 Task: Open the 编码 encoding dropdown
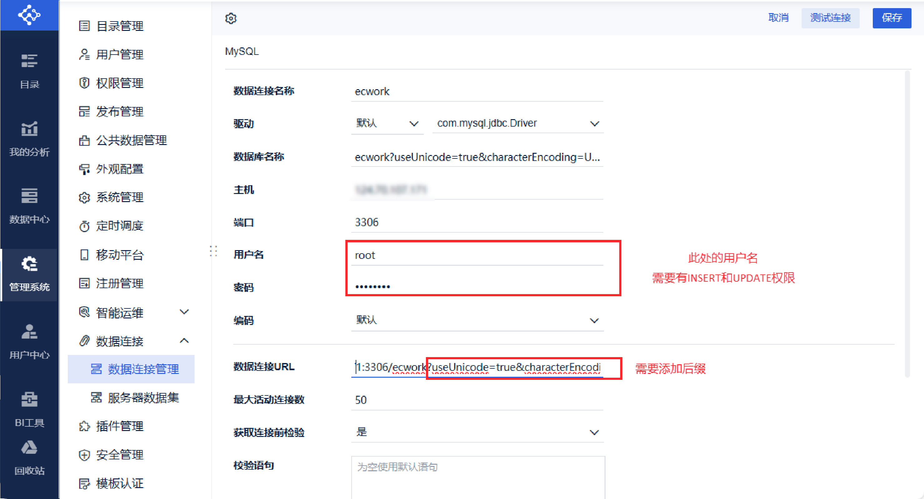tap(477, 320)
